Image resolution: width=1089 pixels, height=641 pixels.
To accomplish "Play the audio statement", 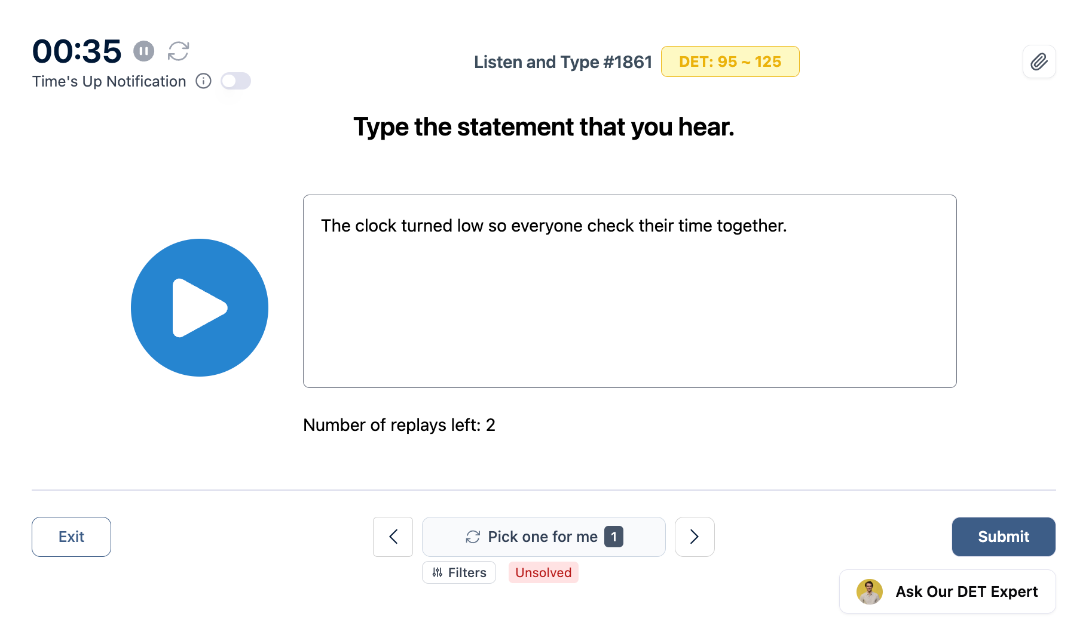I will tap(200, 308).
